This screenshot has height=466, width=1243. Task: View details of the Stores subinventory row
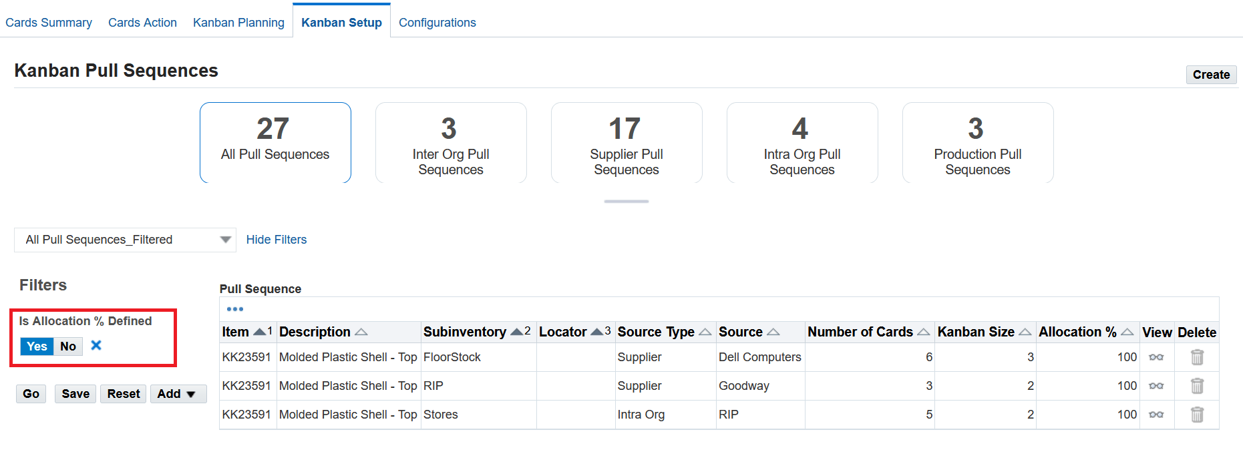pyautogui.click(x=1156, y=415)
